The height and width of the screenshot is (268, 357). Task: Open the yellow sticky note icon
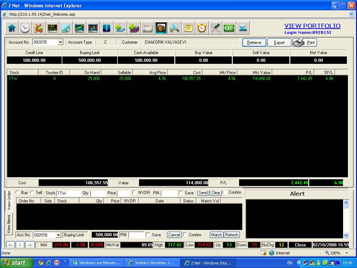188,28
